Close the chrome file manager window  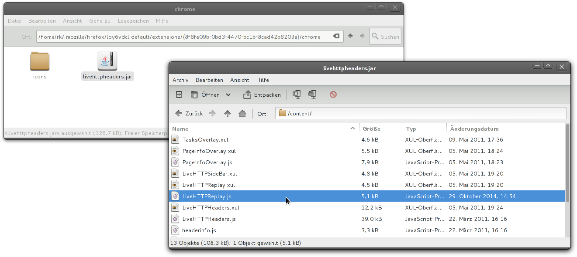395,7
